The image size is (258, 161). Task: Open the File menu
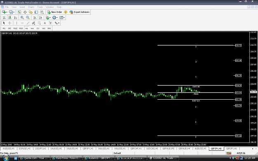tap(7, 7)
